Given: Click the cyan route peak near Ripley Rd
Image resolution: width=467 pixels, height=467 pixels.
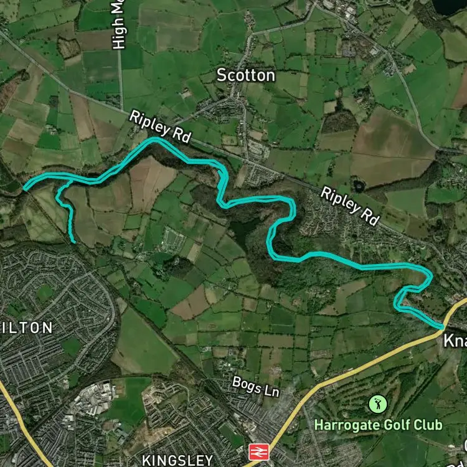Looking at the screenshot, I should (x=154, y=139).
